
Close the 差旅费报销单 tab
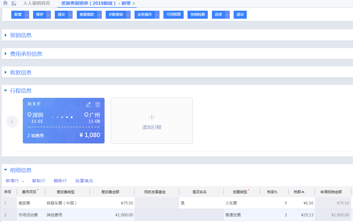[134, 3]
